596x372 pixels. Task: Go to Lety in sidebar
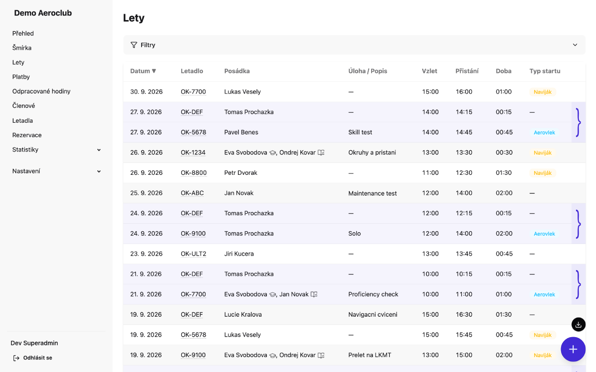tap(18, 62)
